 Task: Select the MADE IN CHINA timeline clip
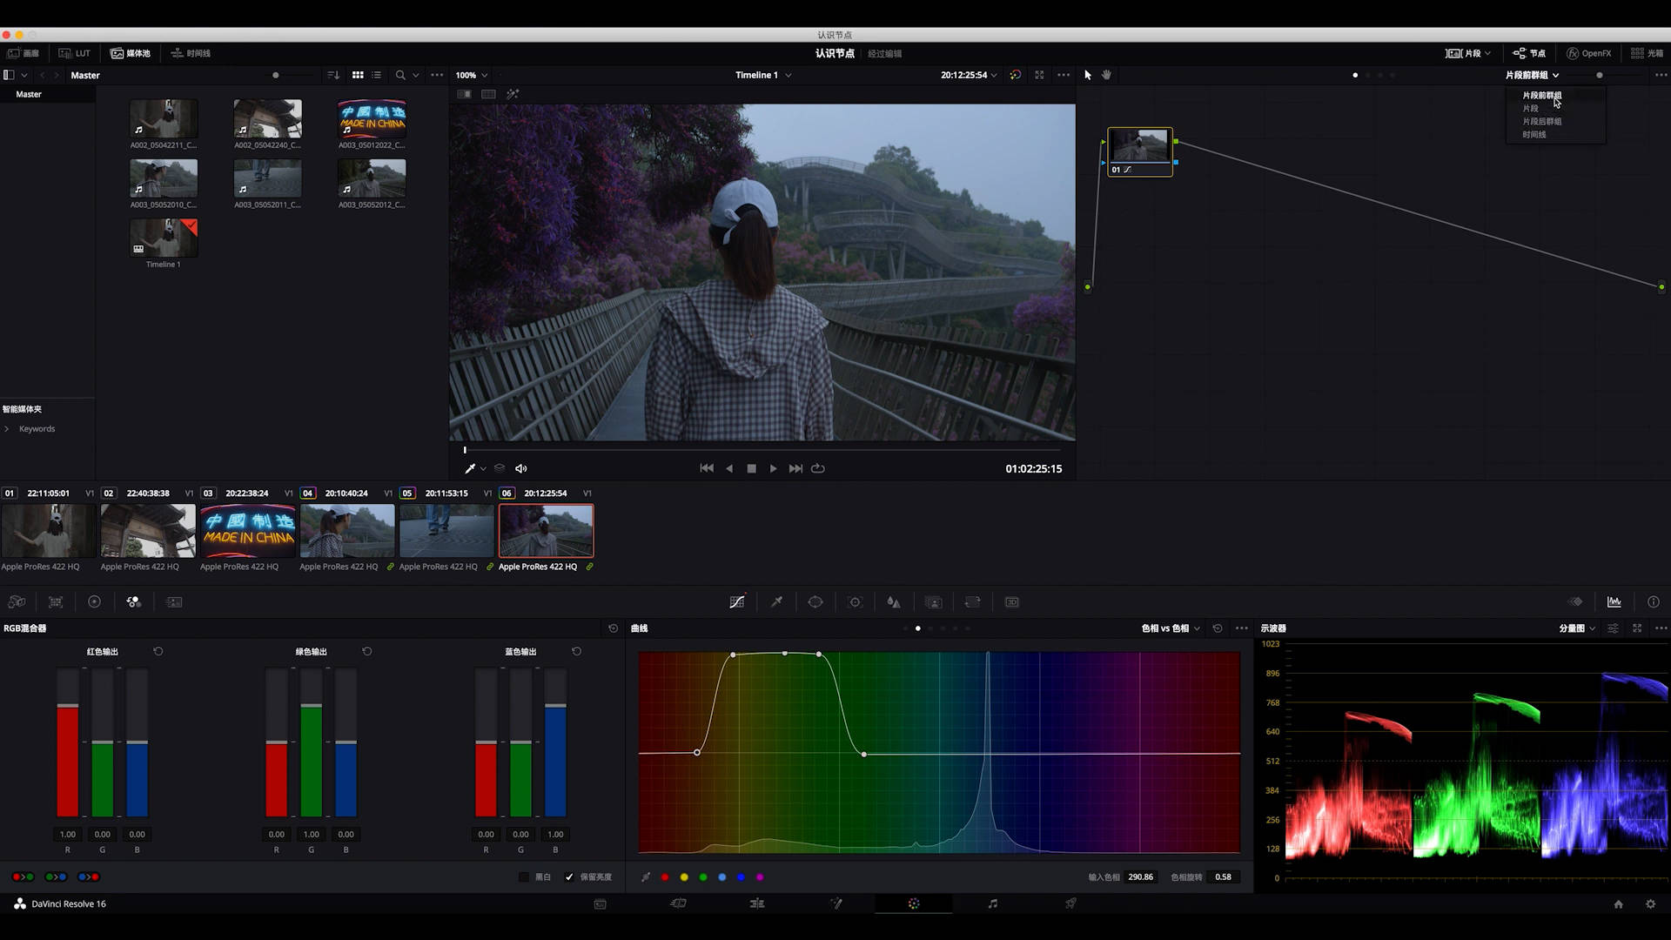(248, 530)
